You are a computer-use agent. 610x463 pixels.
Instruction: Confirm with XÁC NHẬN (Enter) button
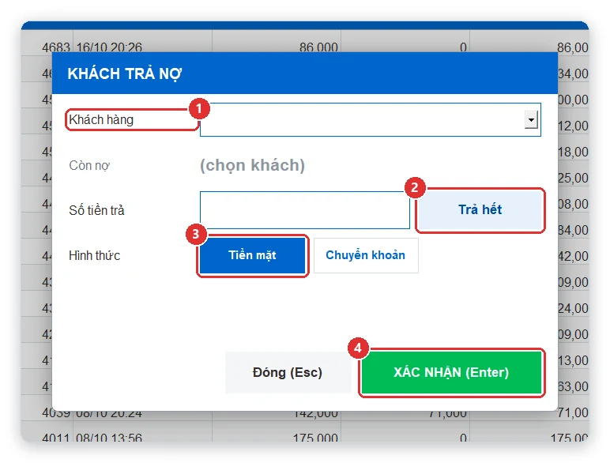click(451, 372)
